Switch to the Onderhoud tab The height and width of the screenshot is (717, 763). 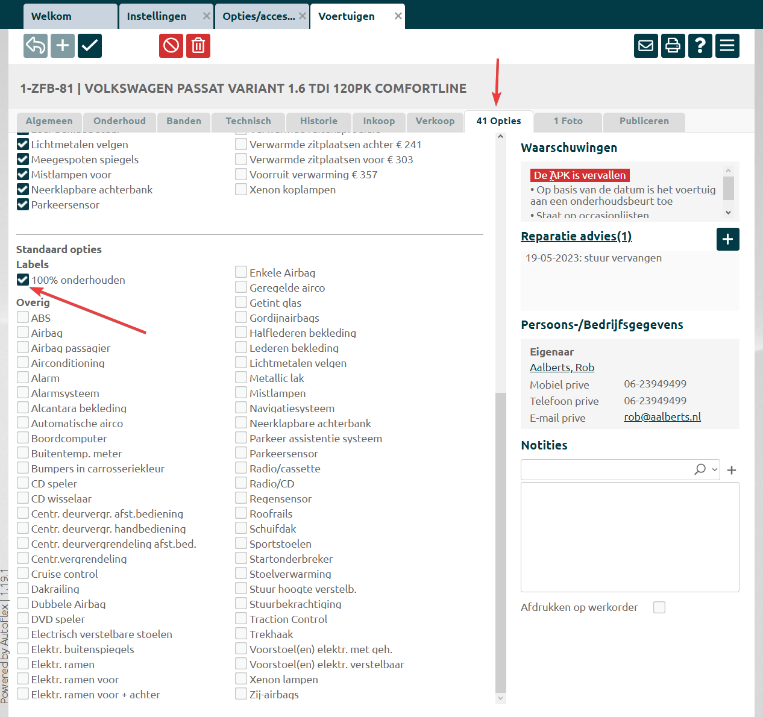119,121
